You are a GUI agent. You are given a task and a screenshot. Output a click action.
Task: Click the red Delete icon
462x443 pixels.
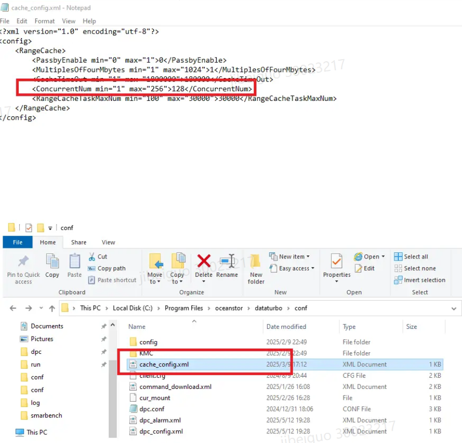point(204,262)
